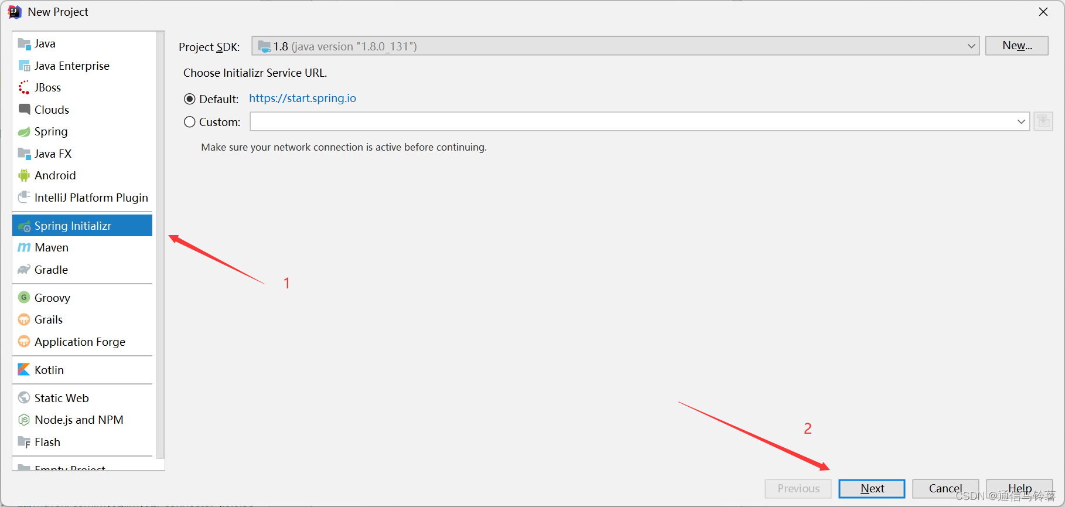1065x507 pixels.
Task: Open the Project SDK dropdown
Action: pyautogui.click(x=616, y=46)
